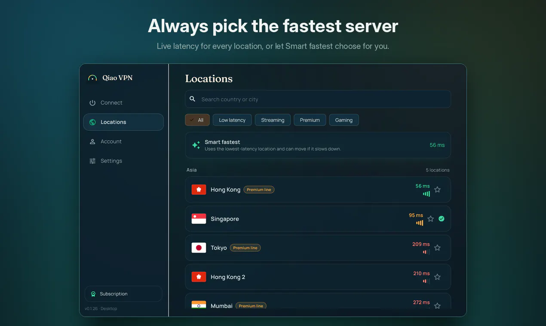Click the Qiao VPN gauge logo icon
Screen dimensions: 546x326
coord(92,78)
